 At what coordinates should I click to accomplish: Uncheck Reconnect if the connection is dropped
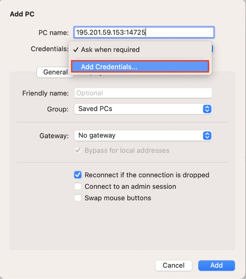(x=78, y=175)
